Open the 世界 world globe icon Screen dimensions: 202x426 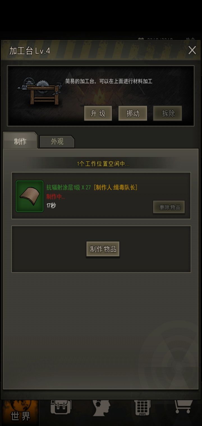point(20,411)
